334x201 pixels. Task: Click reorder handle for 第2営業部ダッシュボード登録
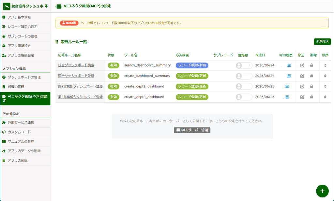click(325, 87)
